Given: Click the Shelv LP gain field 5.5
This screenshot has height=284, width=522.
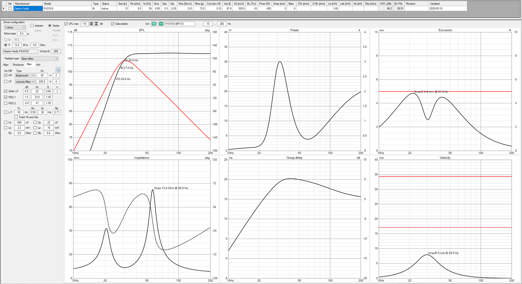Looking at the screenshot, I should pos(27,91).
